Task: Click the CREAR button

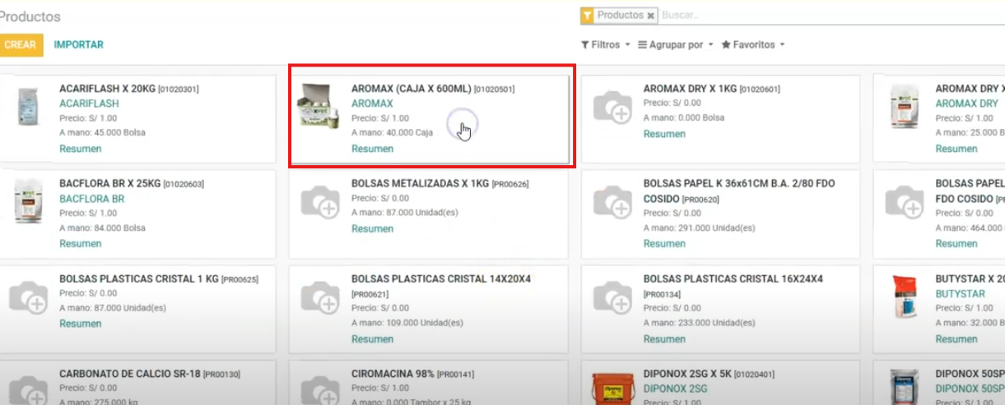Action: coord(20,44)
